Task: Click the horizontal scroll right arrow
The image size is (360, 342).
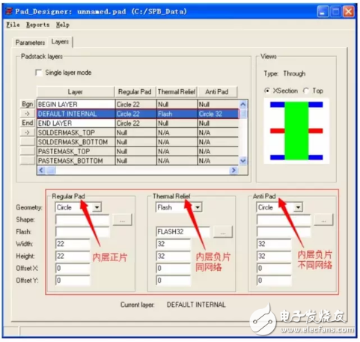Action: pyautogui.click(x=234, y=170)
